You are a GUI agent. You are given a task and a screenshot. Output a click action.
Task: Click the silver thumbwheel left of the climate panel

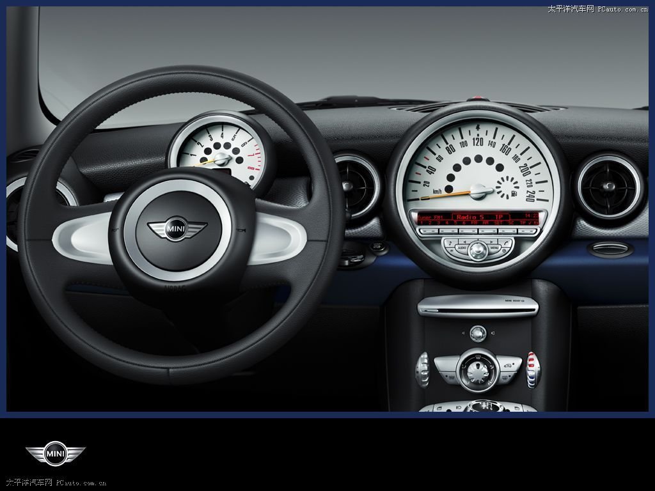[422, 370]
